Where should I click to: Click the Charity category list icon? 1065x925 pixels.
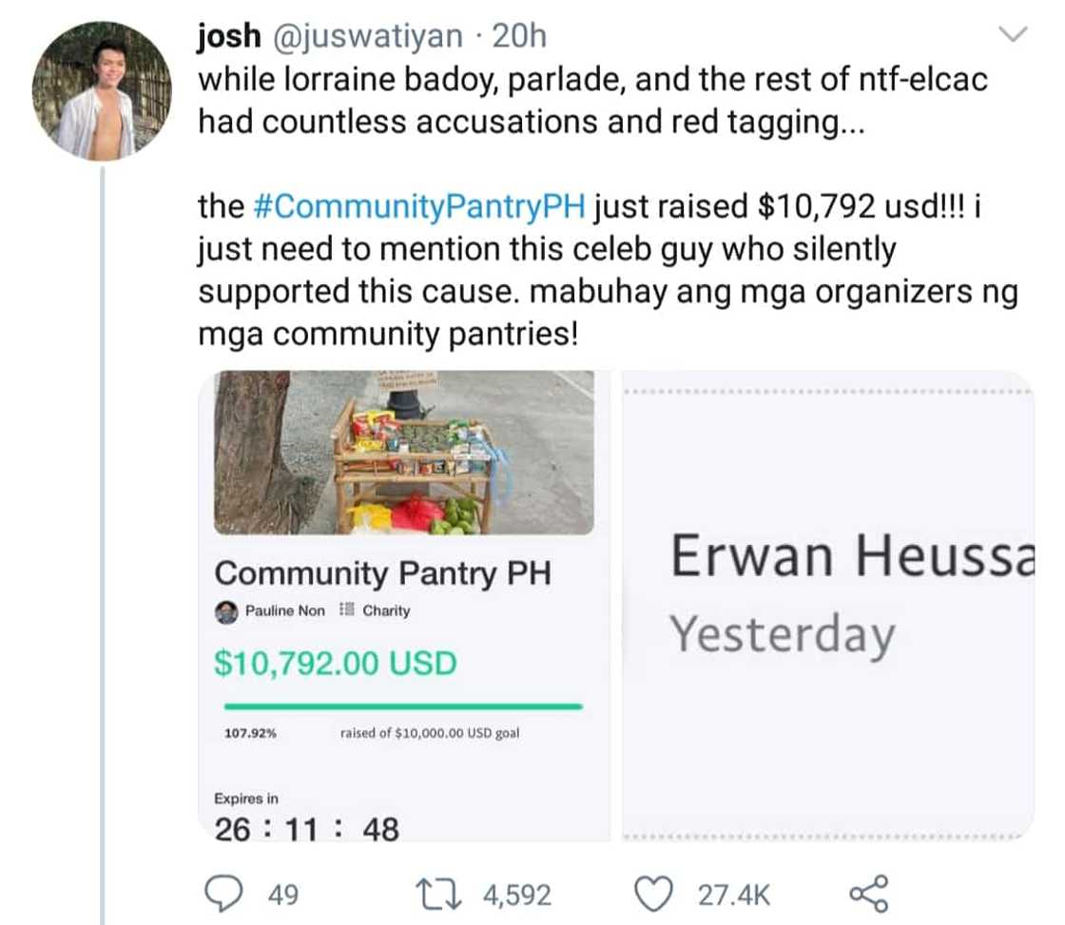(347, 610)
